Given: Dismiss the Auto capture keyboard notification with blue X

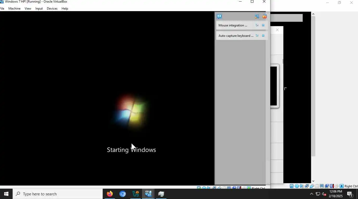Looking at the screenshot, I should coord(263,36).
